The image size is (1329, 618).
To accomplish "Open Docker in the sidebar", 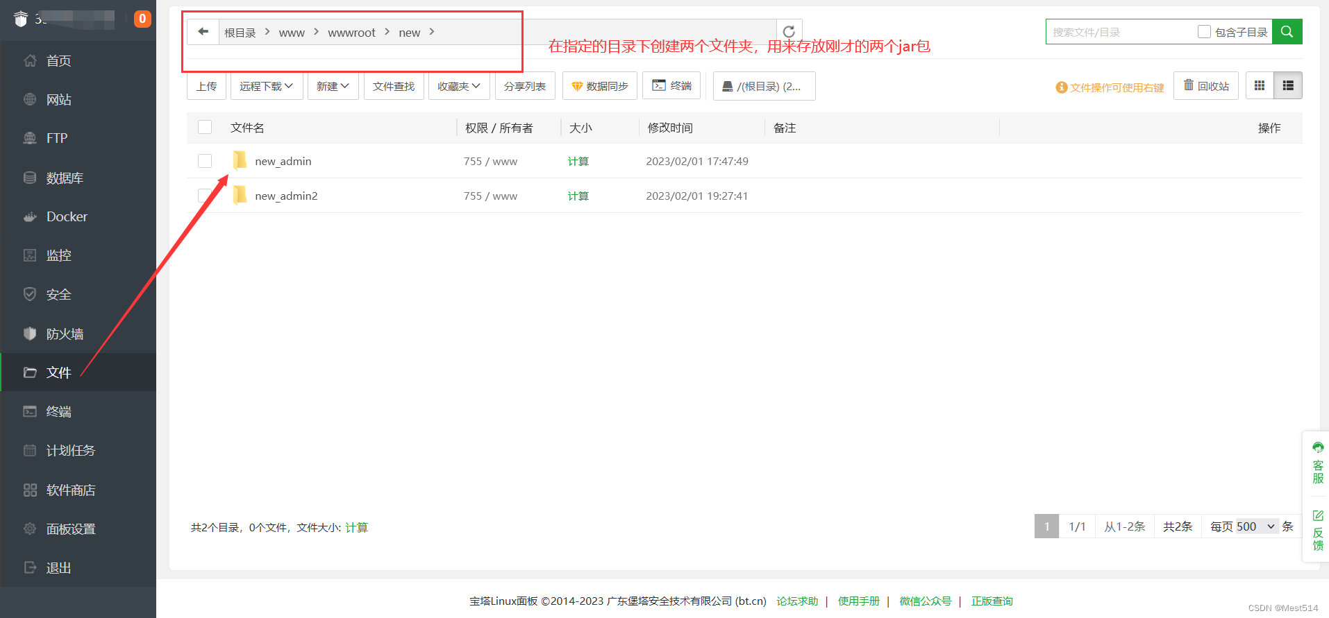I will [x=67, y=217].
